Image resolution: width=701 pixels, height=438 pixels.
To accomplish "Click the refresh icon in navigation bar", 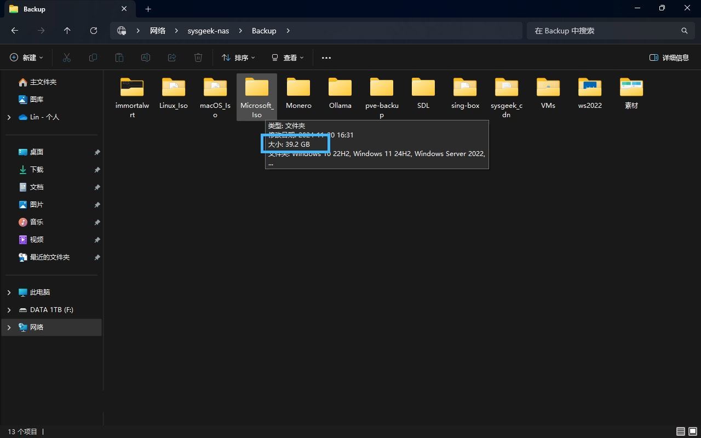I will coord(94,31).
